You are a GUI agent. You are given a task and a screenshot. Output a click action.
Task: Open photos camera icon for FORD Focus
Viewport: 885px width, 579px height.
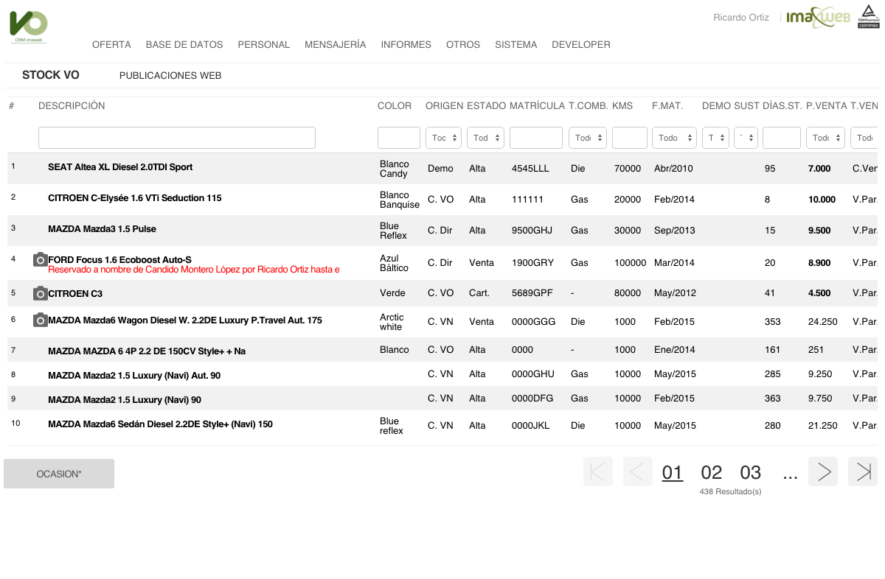click(x=41, y=260)
